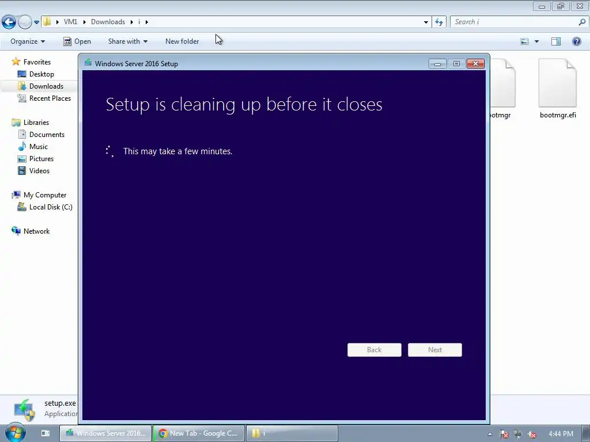
Task: Open the Windows Start menu
Action: pyautogui.click(x=15, y=433)
